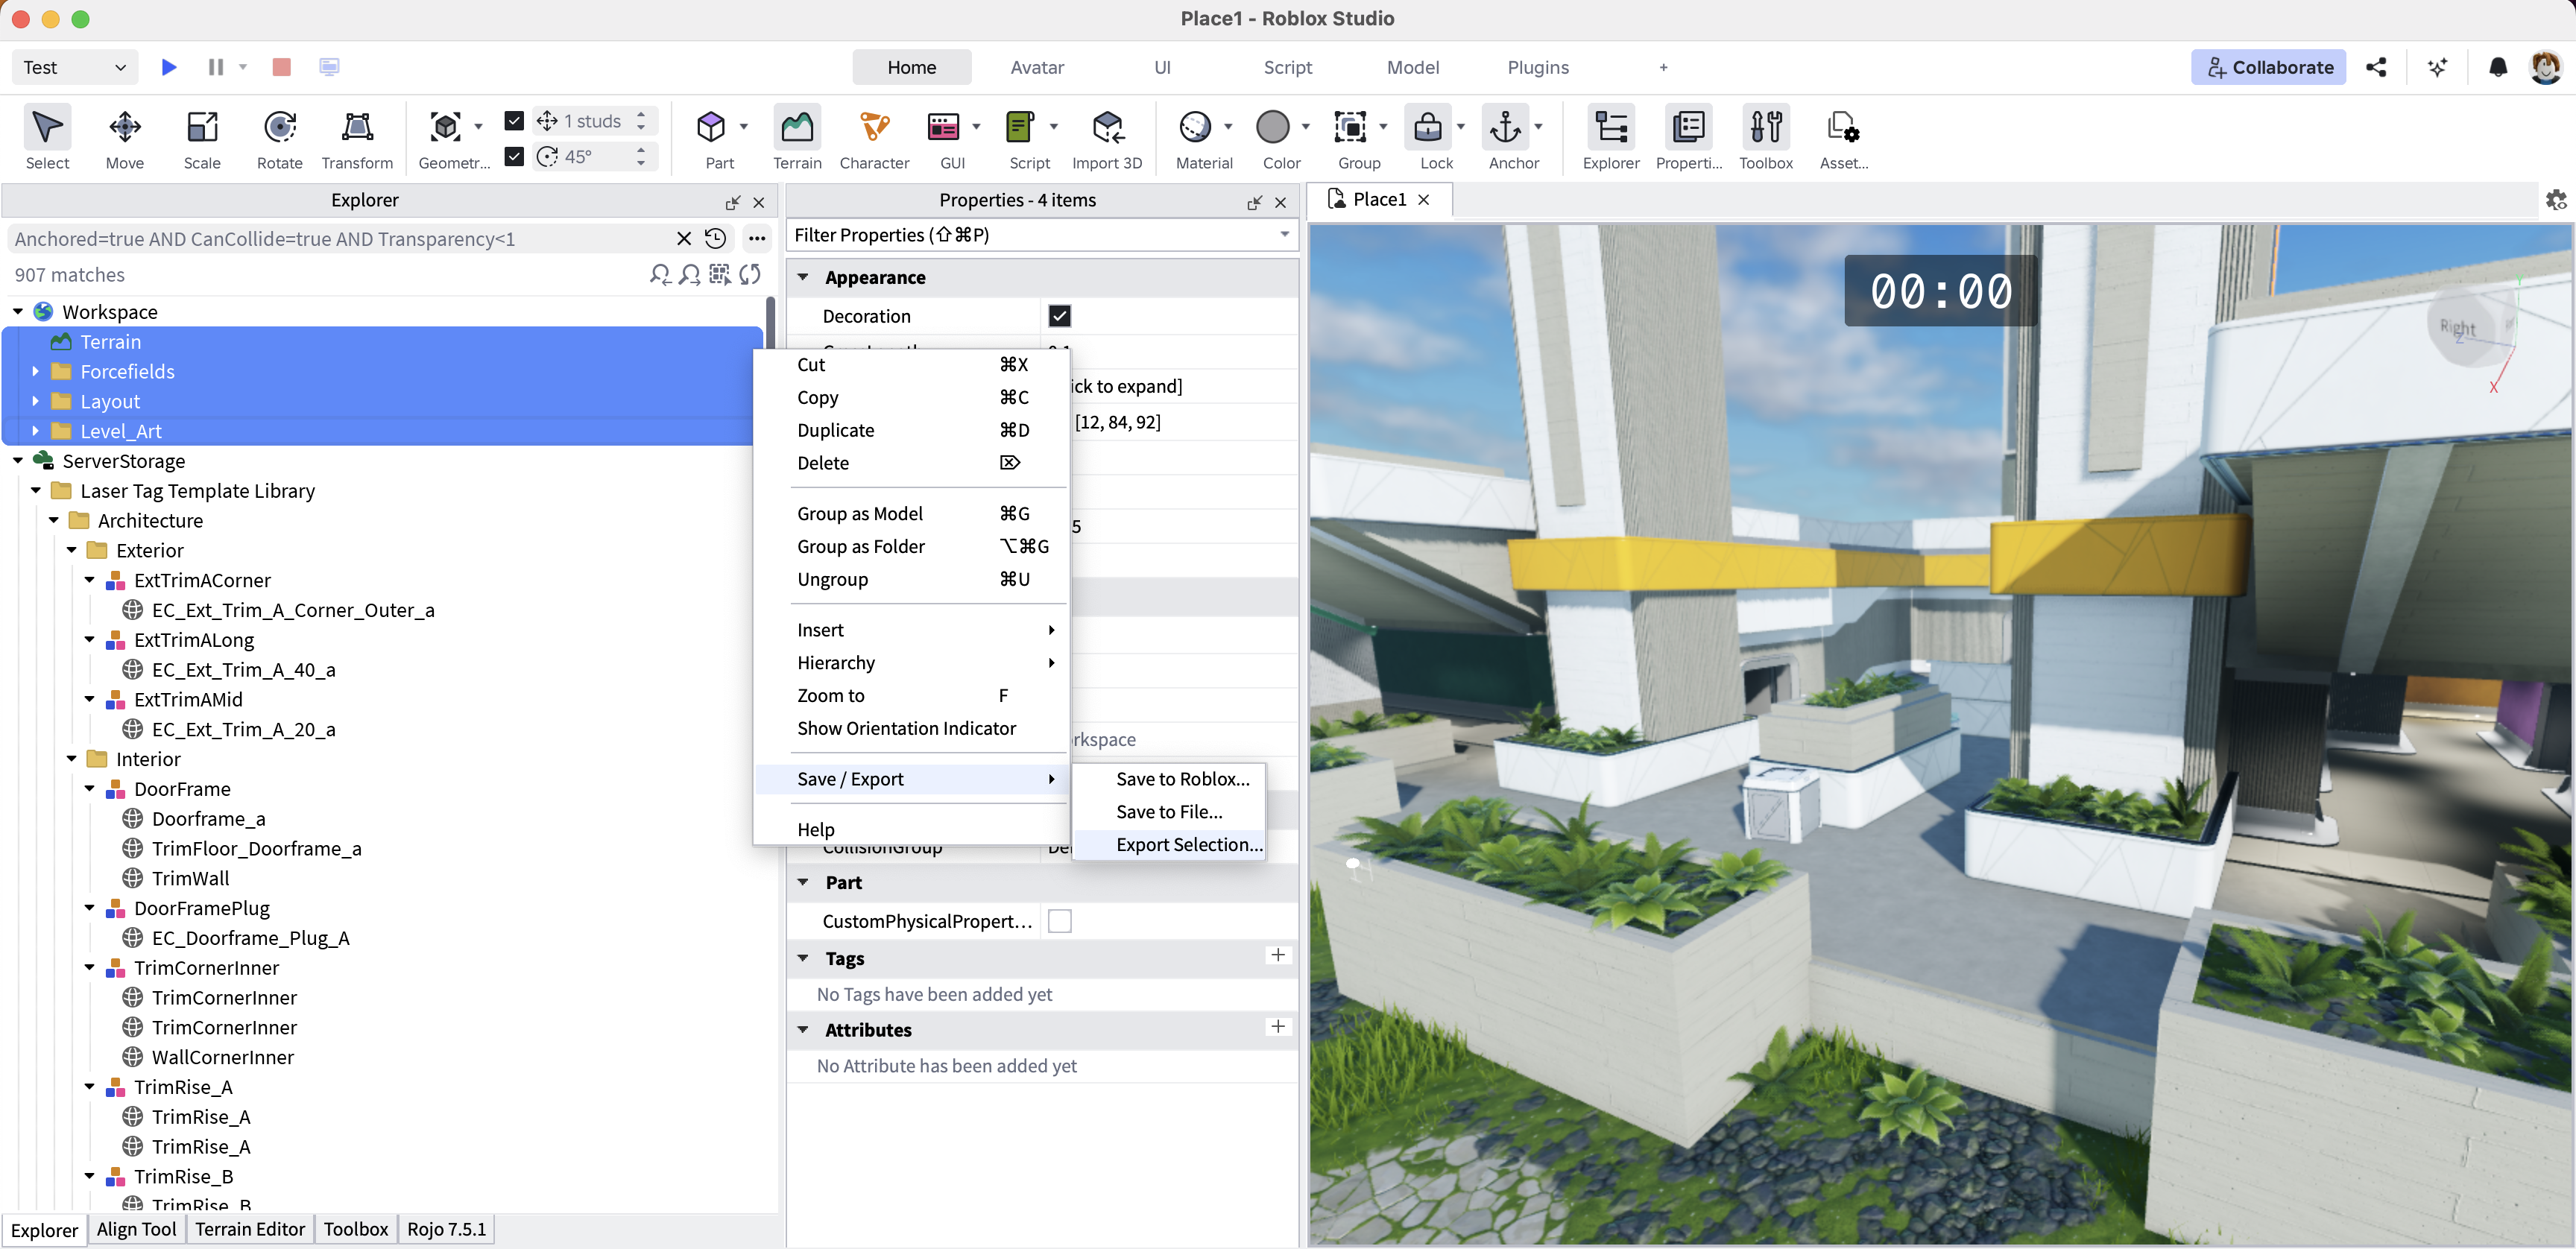Screen dimensions: 2576x1249
Task: Click the GUI insert icon
Action: pos(943,128)
